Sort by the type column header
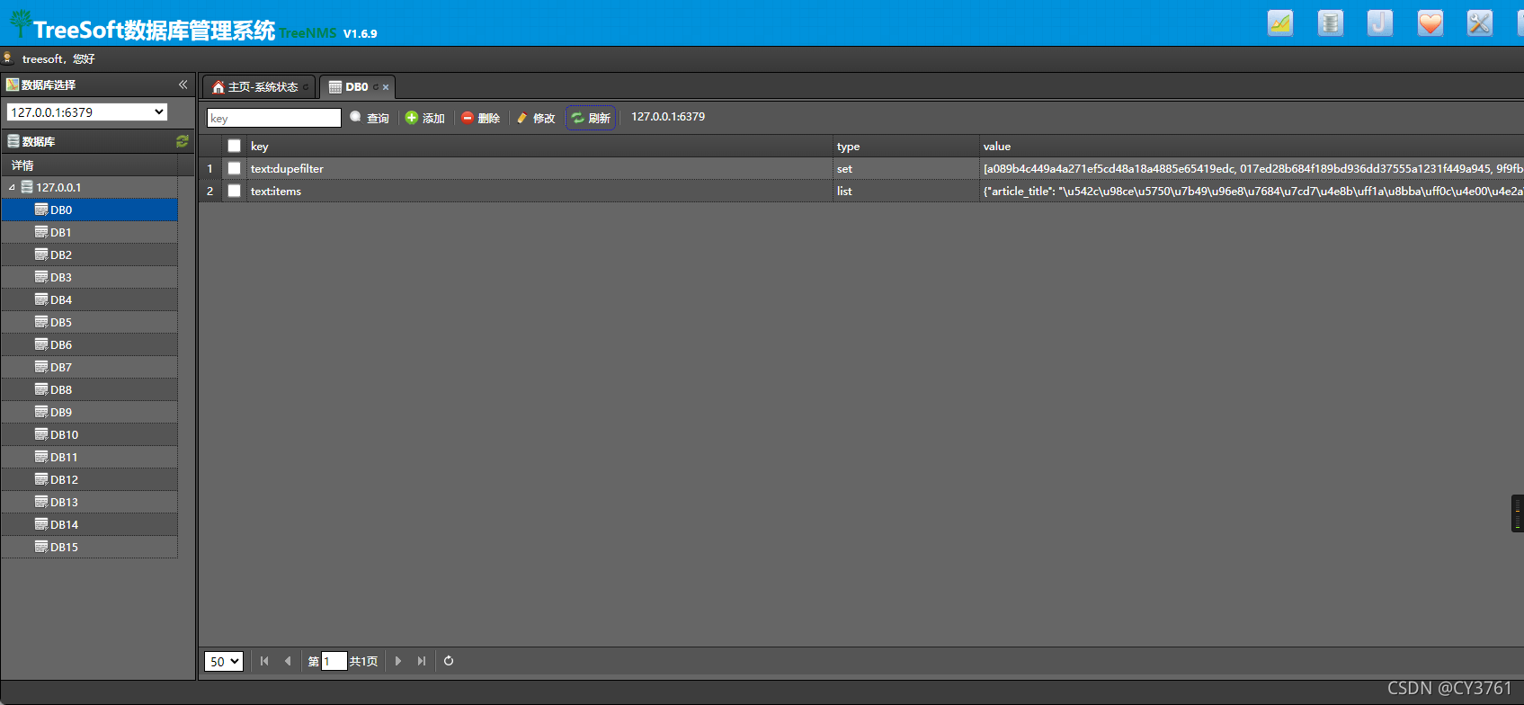 tap(906, 146)
